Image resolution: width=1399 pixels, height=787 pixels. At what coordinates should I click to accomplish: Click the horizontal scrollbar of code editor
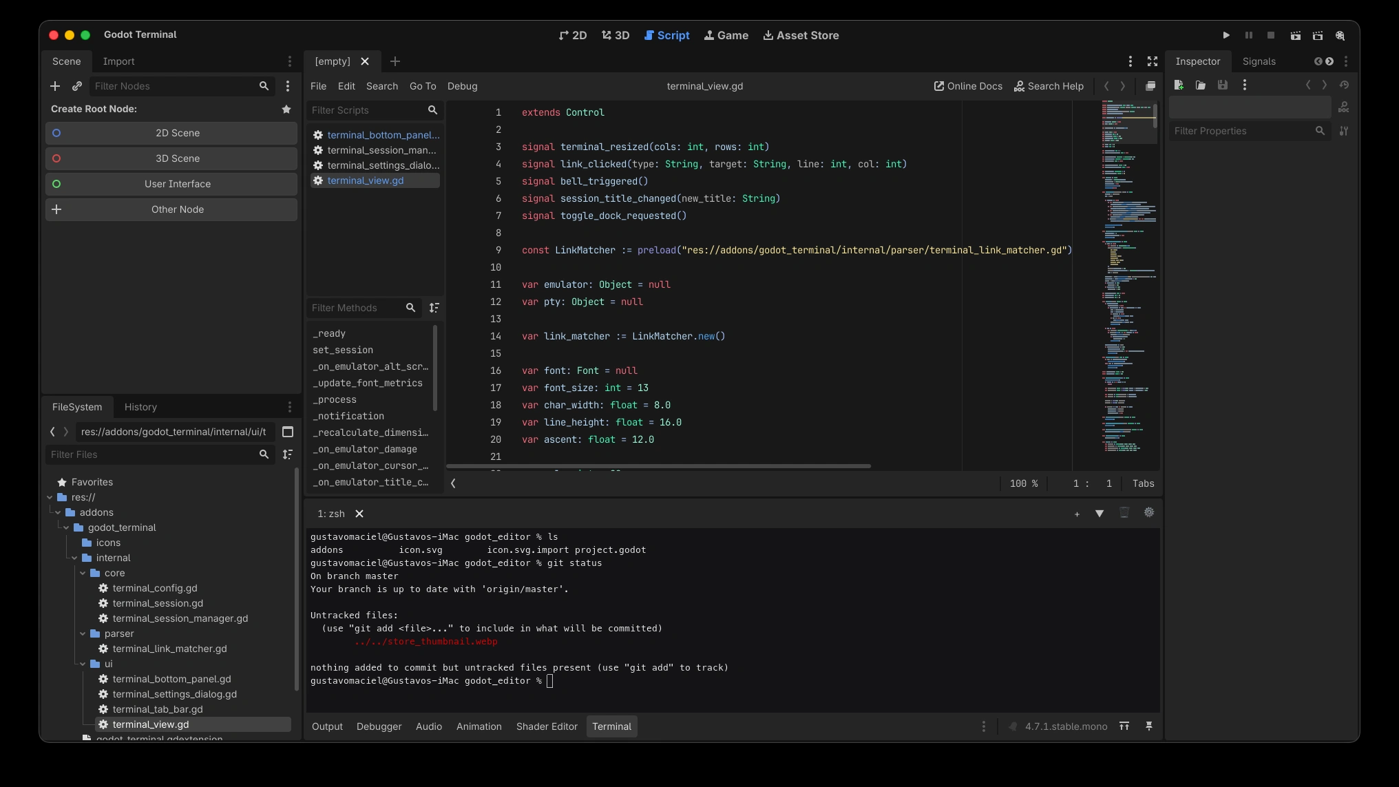[x=660, y=466]
